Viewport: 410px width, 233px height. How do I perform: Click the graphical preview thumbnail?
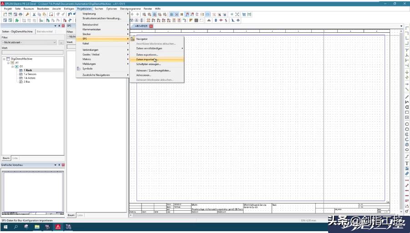point(33,193)
